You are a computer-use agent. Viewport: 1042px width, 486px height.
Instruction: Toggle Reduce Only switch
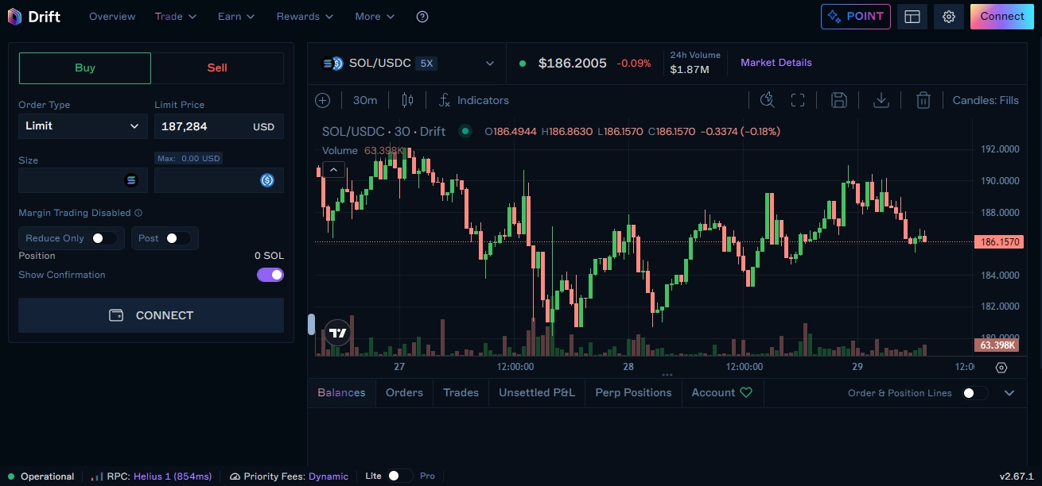pos(103,238)
